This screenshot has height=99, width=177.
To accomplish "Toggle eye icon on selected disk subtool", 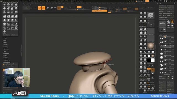I will [x=173, y=45].
